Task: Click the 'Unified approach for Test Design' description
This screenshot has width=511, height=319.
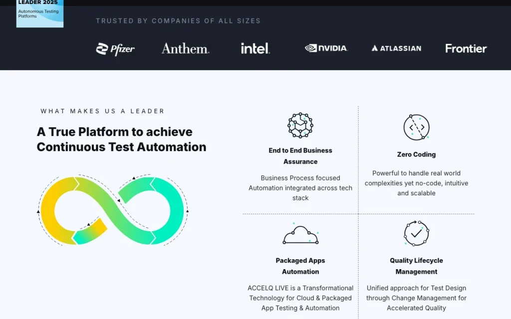Action: 416,298
